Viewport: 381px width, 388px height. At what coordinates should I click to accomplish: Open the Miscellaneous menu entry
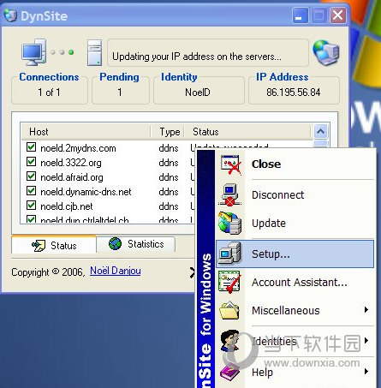[x=295, y=310]
